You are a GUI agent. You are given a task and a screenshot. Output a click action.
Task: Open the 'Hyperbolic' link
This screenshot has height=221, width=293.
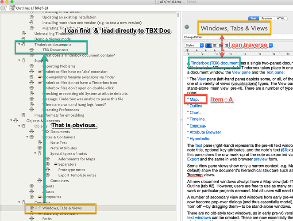pos(199,139)
